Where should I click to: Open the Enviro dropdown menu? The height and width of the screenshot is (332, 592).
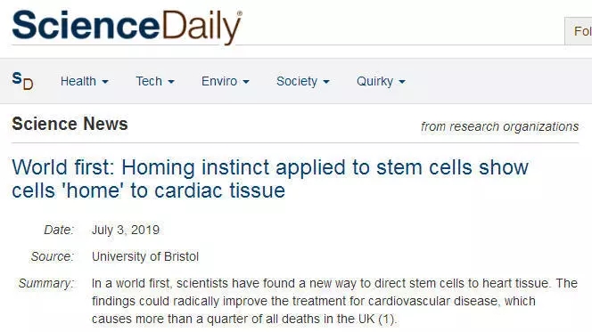(225, 81)
